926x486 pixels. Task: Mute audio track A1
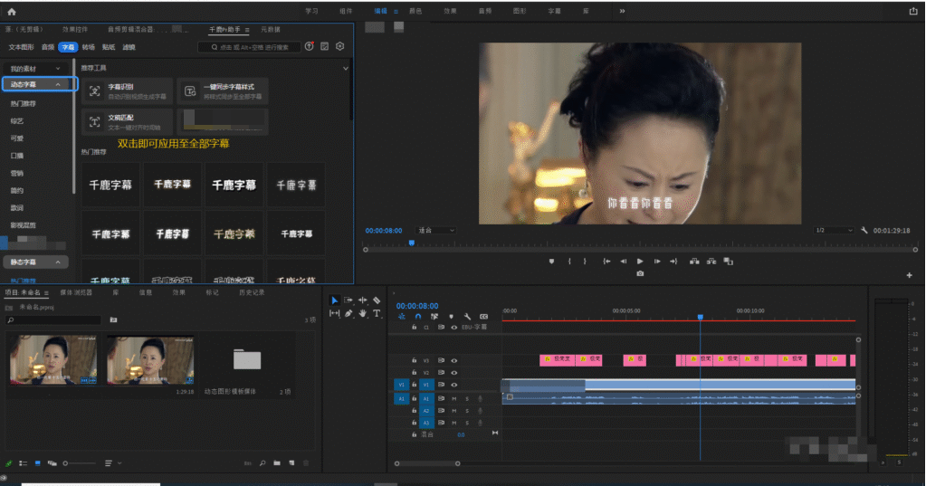[x=454, y=398]
